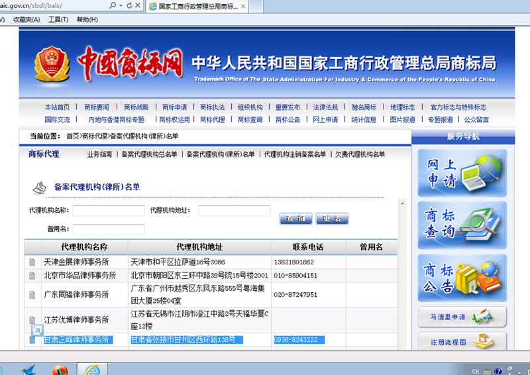Image resolution: width=530 pixels, height=375 pixels.
Task: Open the 网上申请 sidebar banner with laptop
Action: [x=462, y=173]
